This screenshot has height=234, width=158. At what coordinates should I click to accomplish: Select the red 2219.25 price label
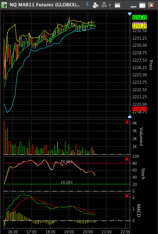tap(139, 109)
